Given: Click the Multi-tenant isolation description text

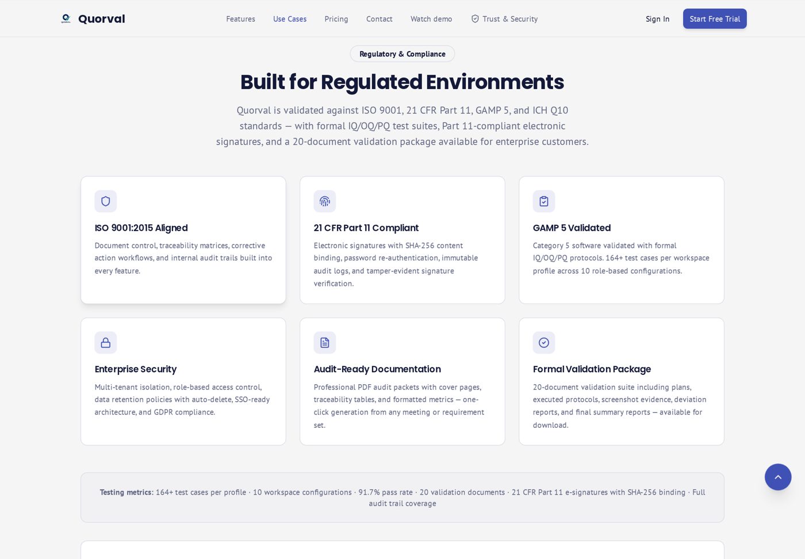Looking at the screenshot, I should pyautogui.click(x=182, y=400).
